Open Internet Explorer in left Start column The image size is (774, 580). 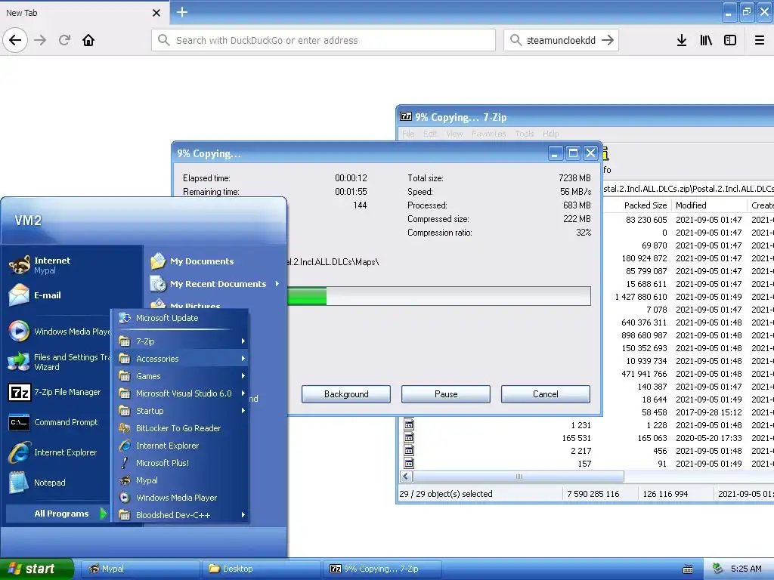[59, 452]
